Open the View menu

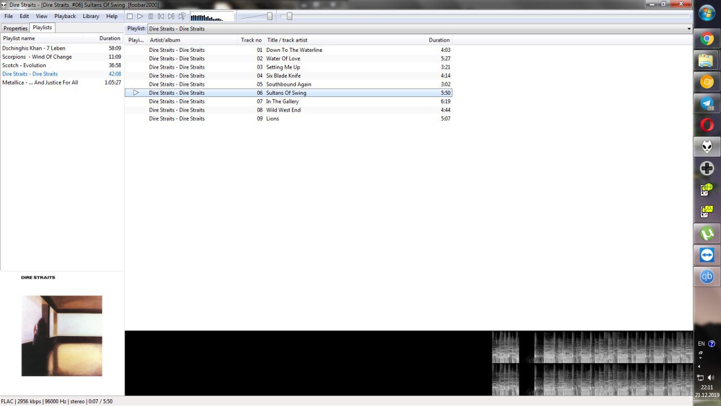pyautogui.click(x=42, y=16)
